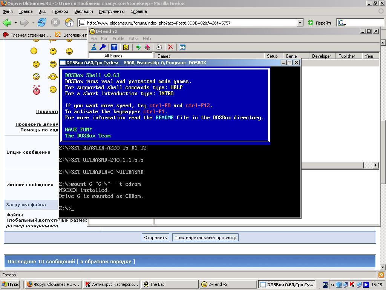Viewport: 386px width, 290px height.
Task: Click the blue wrench setup icon
Action: [x=103, y=47]
